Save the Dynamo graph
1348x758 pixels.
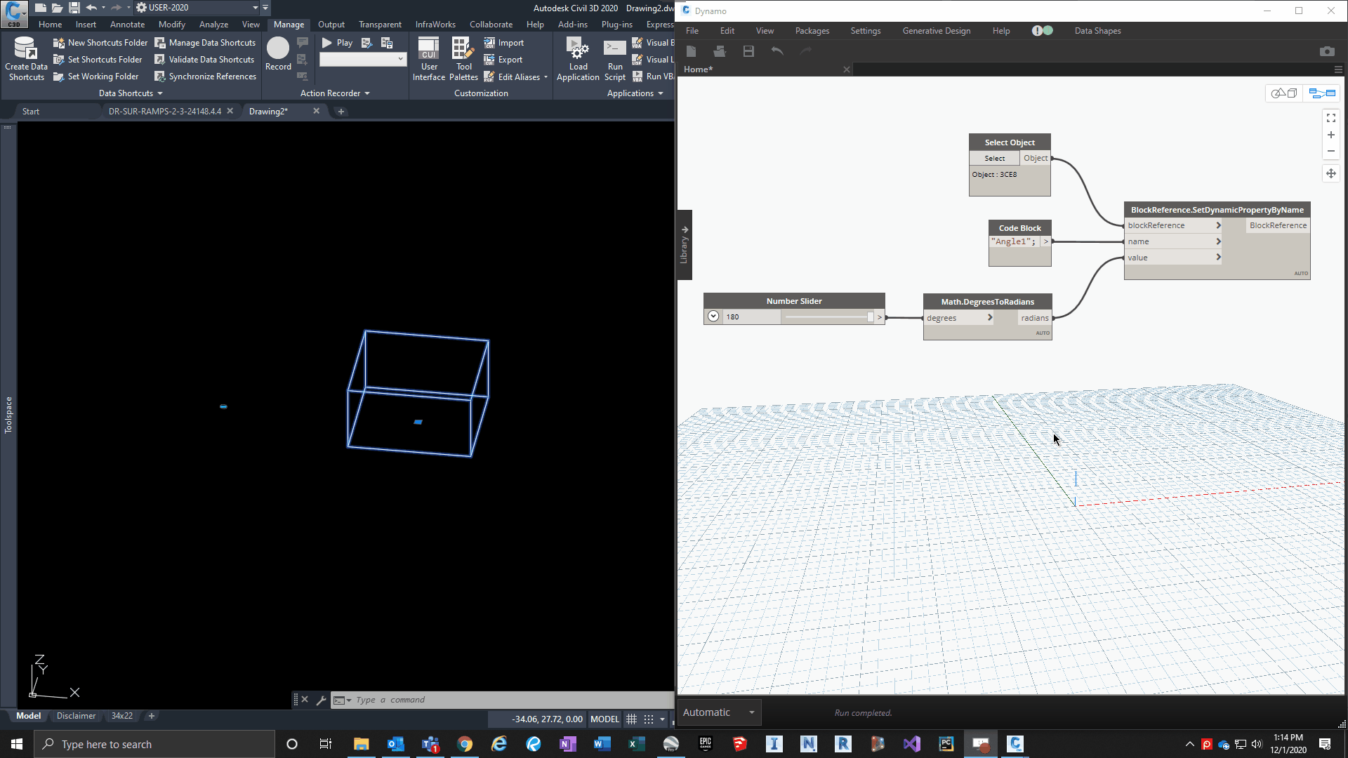click(x=748, y=51)
